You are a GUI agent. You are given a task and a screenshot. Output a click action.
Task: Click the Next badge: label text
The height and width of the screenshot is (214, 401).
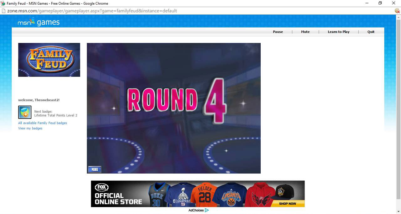click(43, 111)
